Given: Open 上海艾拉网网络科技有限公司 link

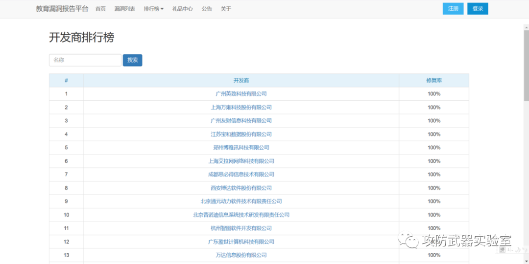Looking at the screenshot, I should (x=241, y=161).
